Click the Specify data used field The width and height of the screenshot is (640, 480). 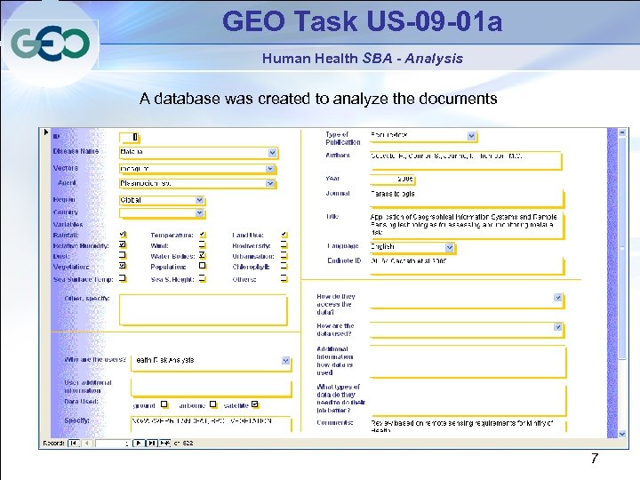[x=211, y=424]
